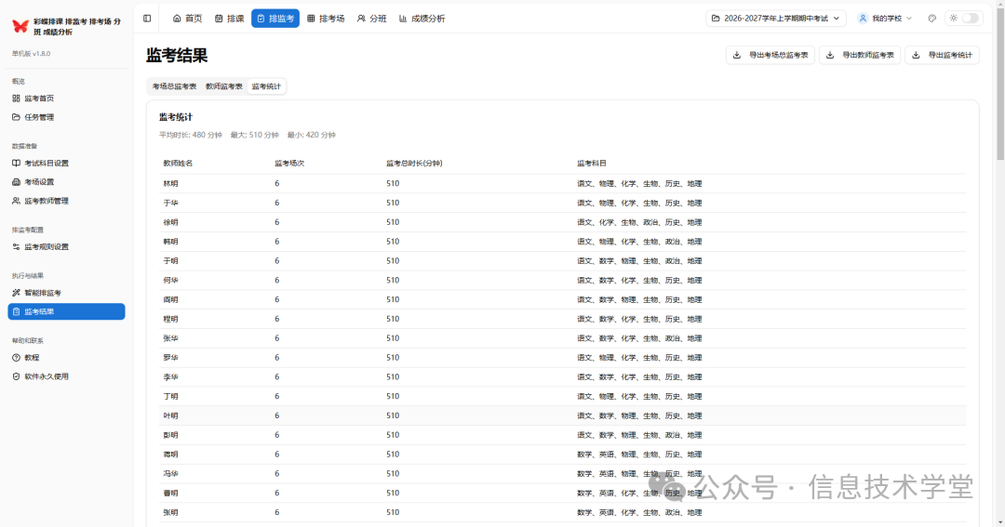Expand the 2026-2027学年 exam dropdown
The image size is (1005, 527).
775,19
